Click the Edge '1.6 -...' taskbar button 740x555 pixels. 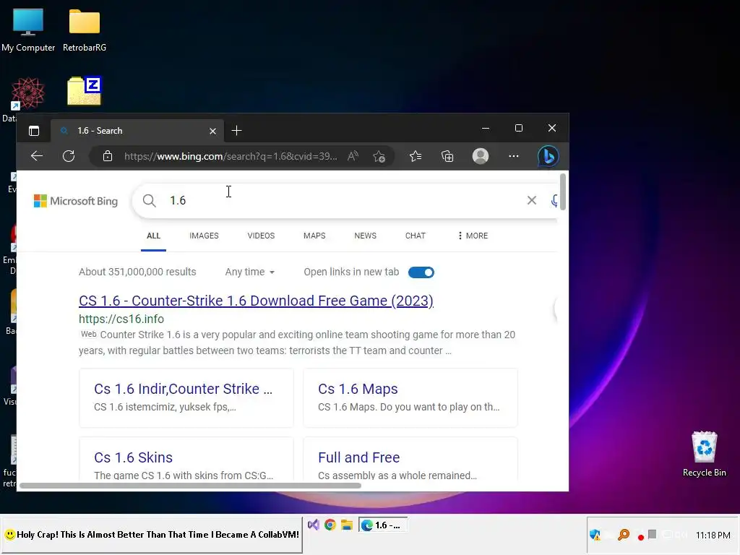(x=383, y=525)
